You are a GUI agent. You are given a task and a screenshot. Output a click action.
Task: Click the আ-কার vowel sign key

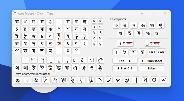click(25, 60)
